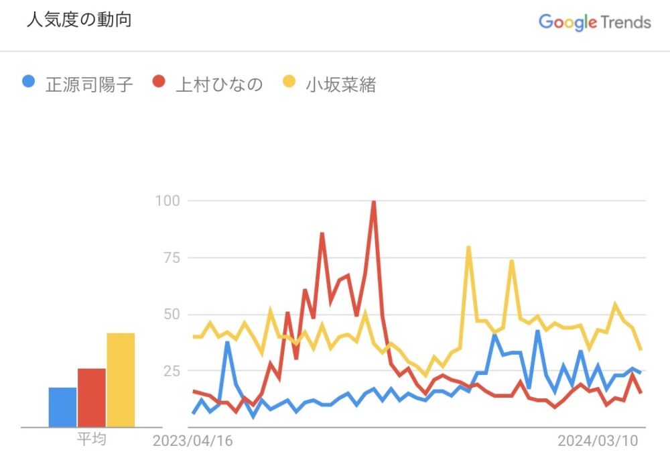670x456 pixels.
Task: Click the red line's peak at 100
Action: (x=373, y=202)
